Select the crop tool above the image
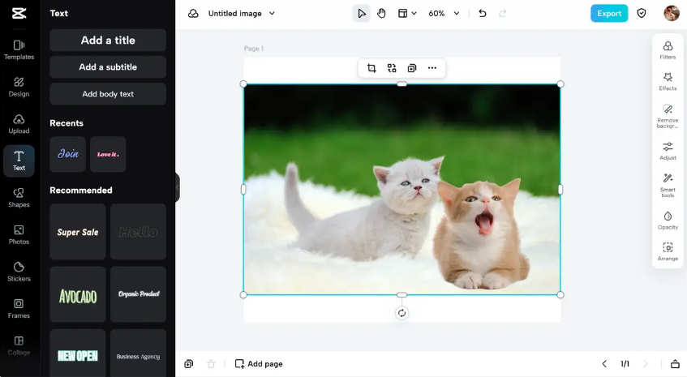This screenshot has width=687, height=377. pyautogui.click(x=371, y=68)
